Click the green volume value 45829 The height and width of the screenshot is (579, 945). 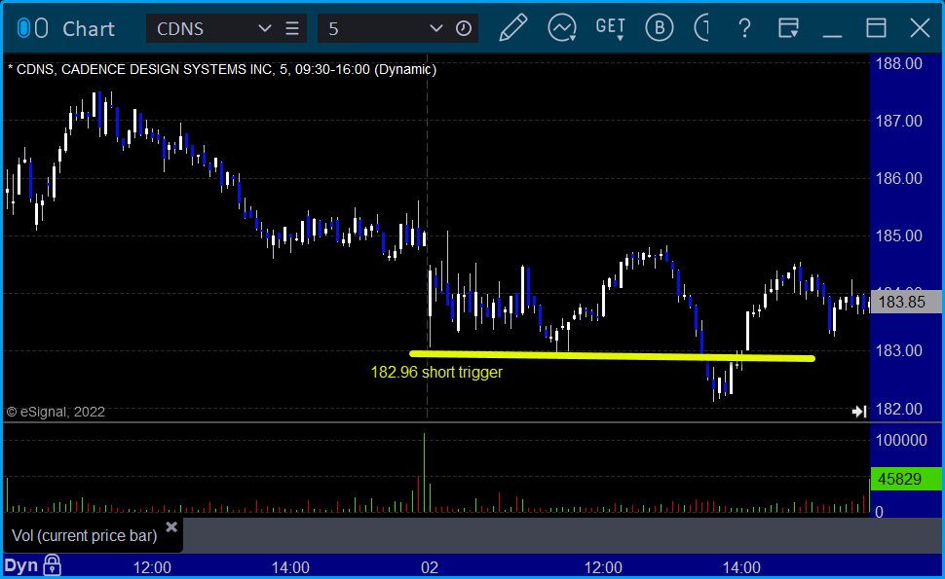906,479
